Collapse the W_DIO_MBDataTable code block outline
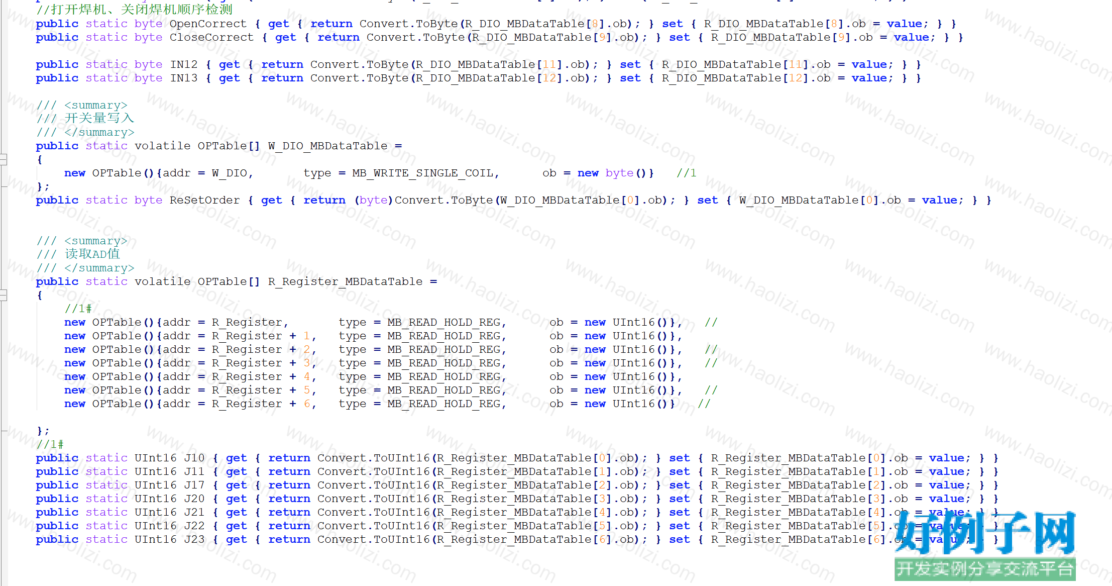This screenshot has width=1112, height=586. (x=3, y=159)
